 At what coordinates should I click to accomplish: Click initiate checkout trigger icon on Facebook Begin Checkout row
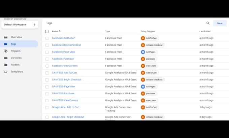pos(143,45)
